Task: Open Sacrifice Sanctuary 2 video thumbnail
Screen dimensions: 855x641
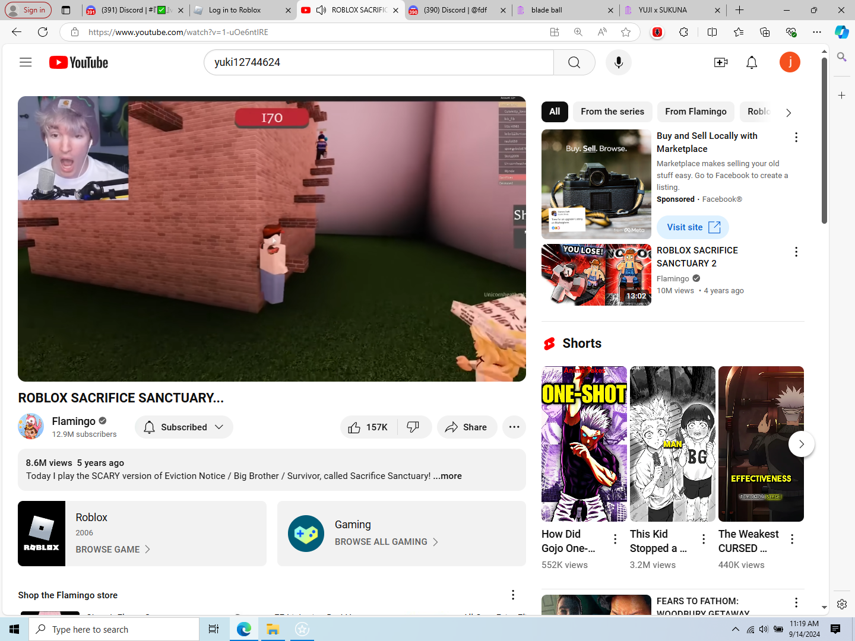Action: pos(596,275)
